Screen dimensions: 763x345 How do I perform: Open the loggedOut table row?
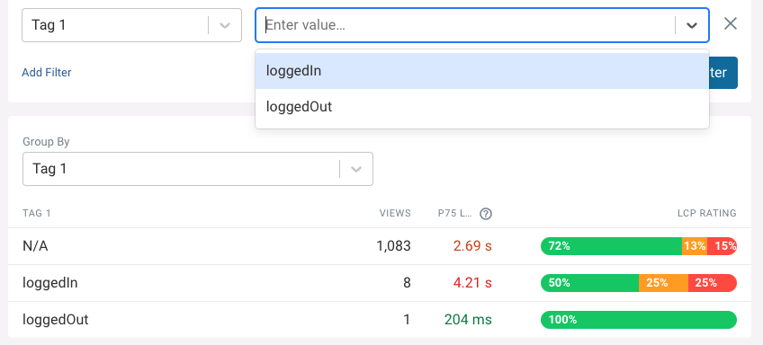click(380, 320)
